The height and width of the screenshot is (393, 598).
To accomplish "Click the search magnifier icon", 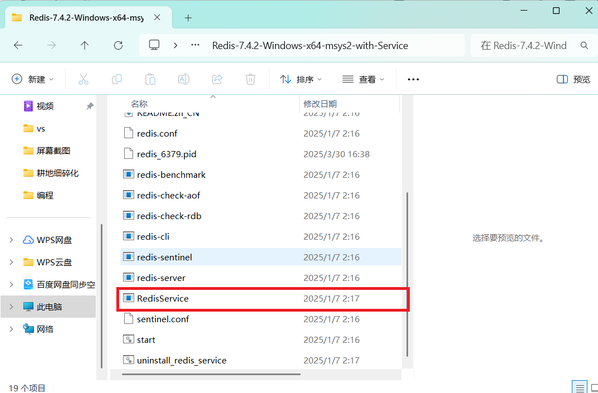I will pyautogui.click(x=584, y=46).
